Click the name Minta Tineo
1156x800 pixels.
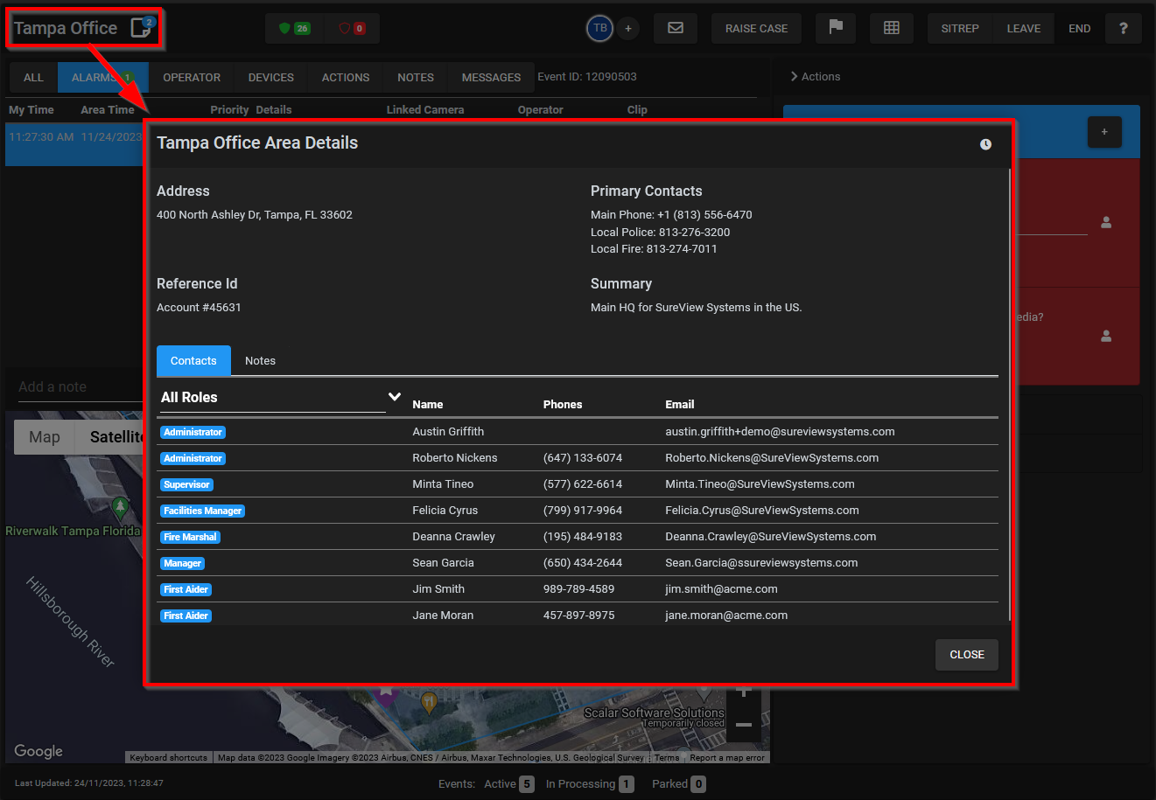[443, 483]
